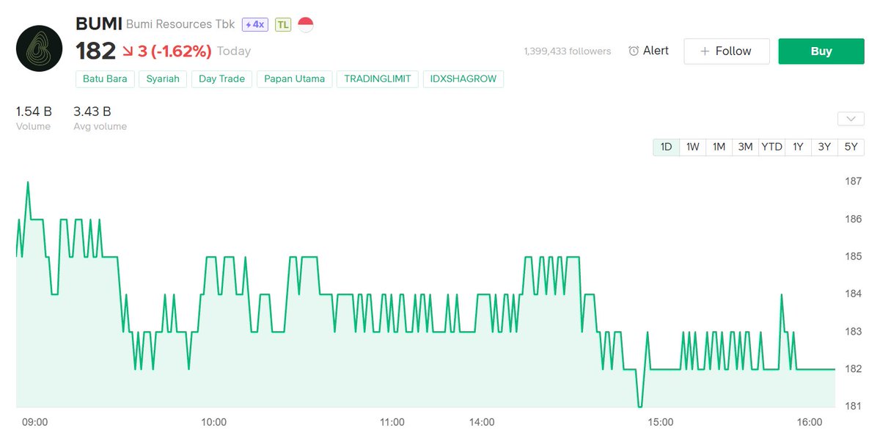Click the Indonesia flag icon
Screen dimensions: 880x444
click(x=305, y=24)
